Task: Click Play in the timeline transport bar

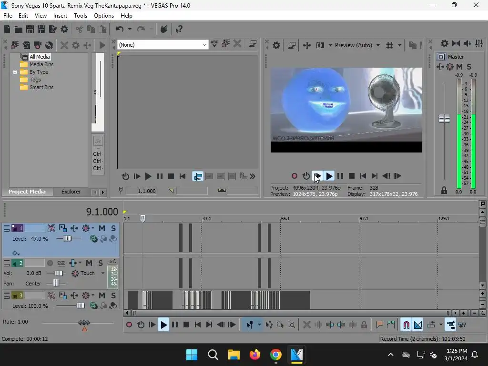Action: click(163, 325)
